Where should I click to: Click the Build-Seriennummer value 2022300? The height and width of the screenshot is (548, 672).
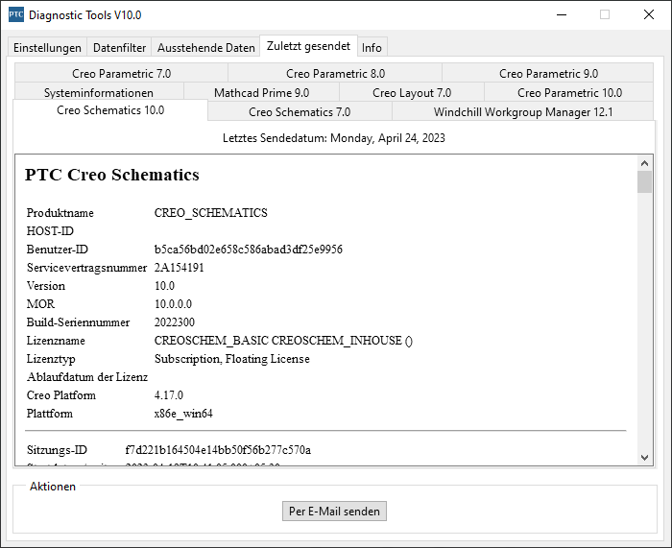[x=175, y=322]
